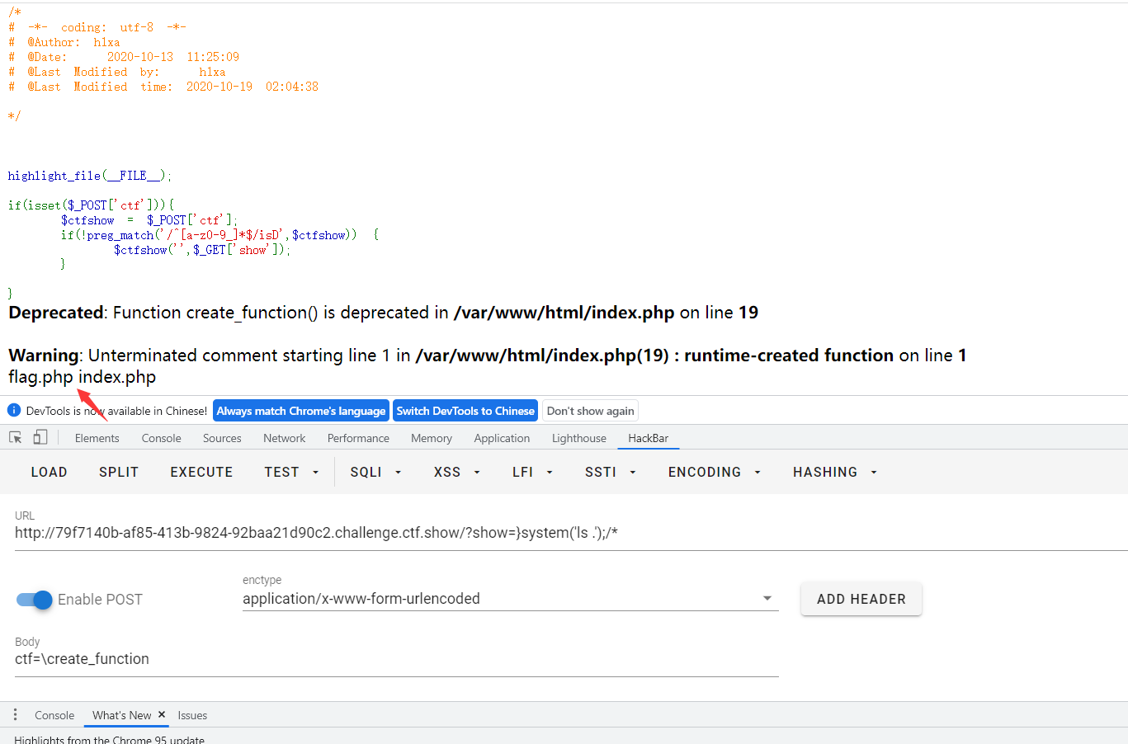Click the LOAD button

[x=49, y=472]
